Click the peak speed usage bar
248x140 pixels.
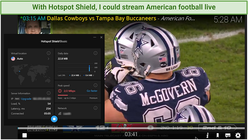pyautogui.click(x=78, y=95)
